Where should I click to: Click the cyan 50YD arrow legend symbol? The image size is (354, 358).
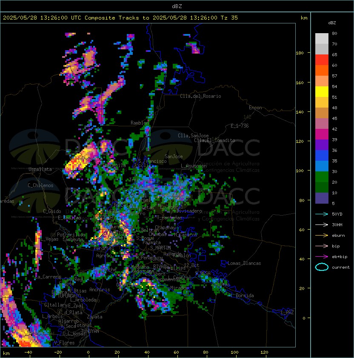[x=322, y=214]
